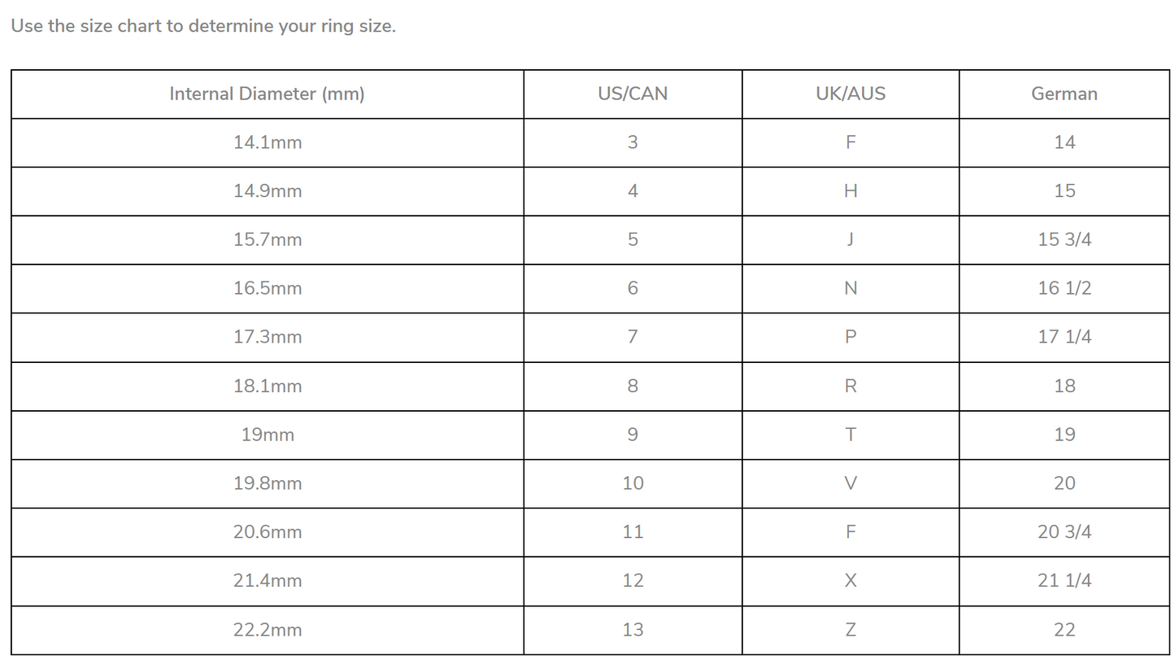This screenshot has height=660, width=1175.
Task: Click the 20.6mm diameter cell
Action: 267,532
